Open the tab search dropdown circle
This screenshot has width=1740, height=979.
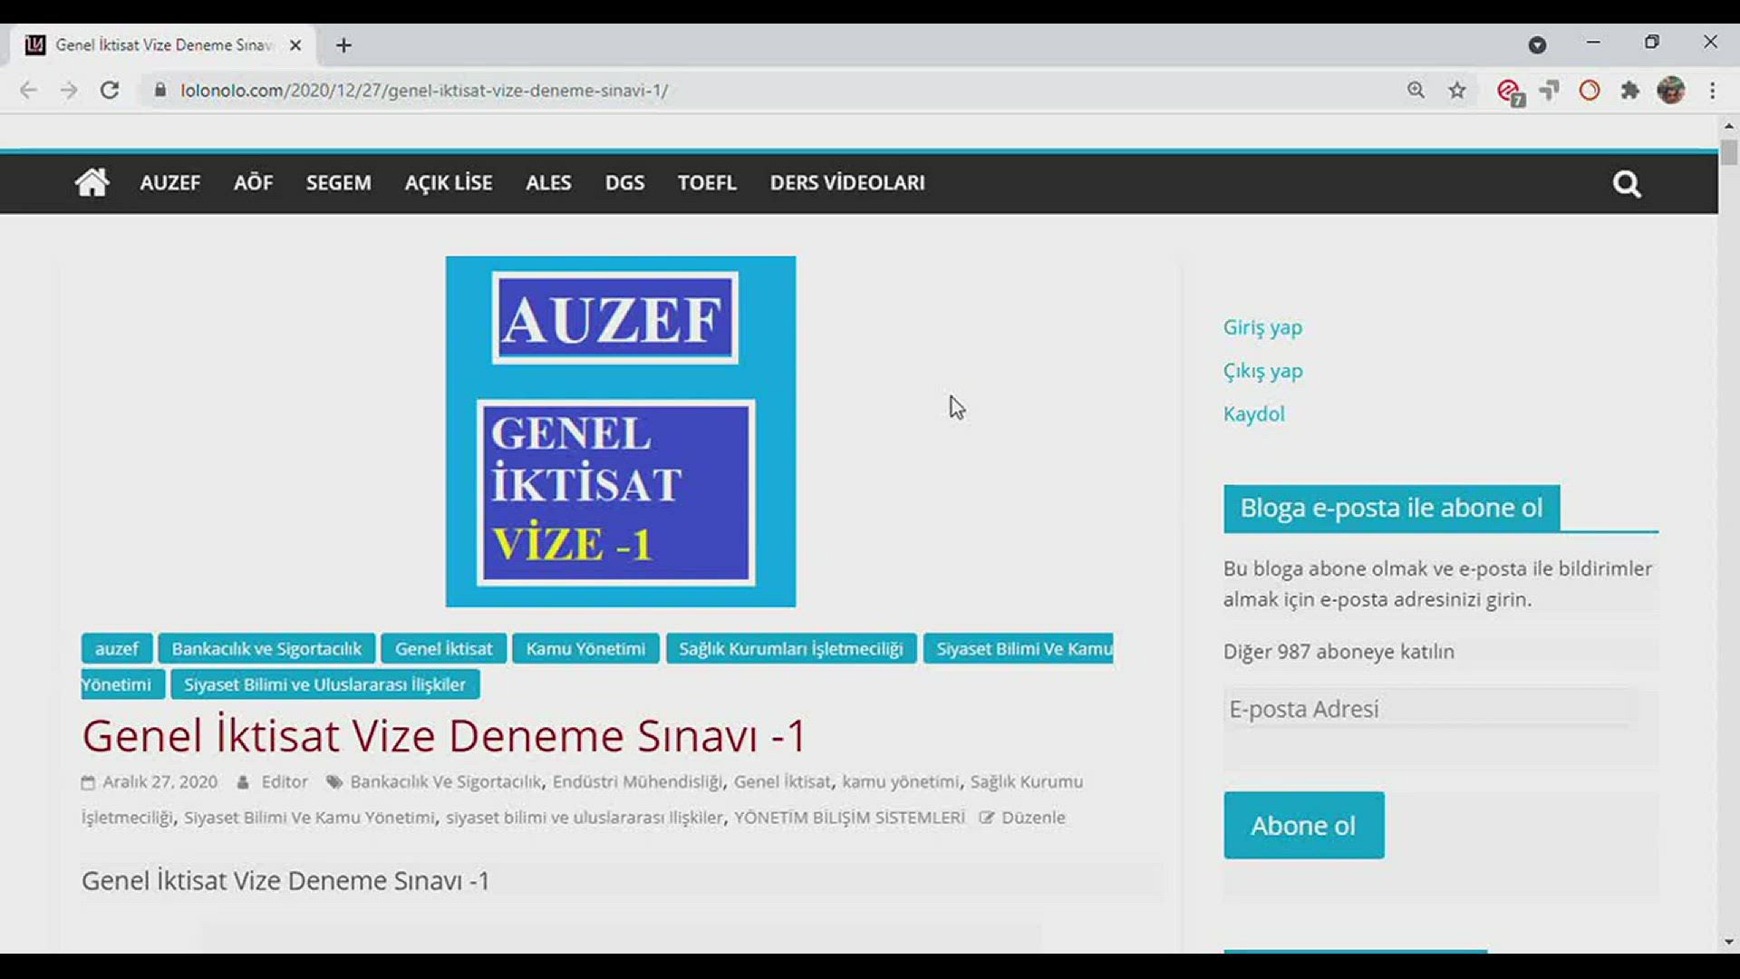pyautogui.click(x=1537, y=45)
